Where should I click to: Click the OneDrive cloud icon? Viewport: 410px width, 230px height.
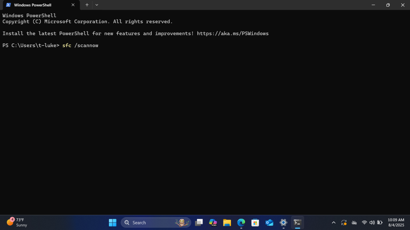(354, 222)
